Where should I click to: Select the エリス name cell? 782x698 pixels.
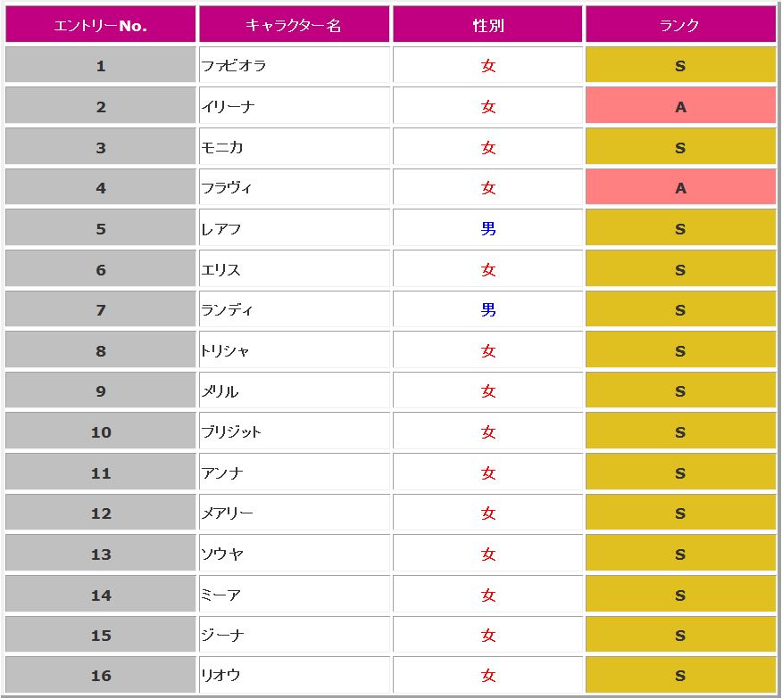[221, 270]
